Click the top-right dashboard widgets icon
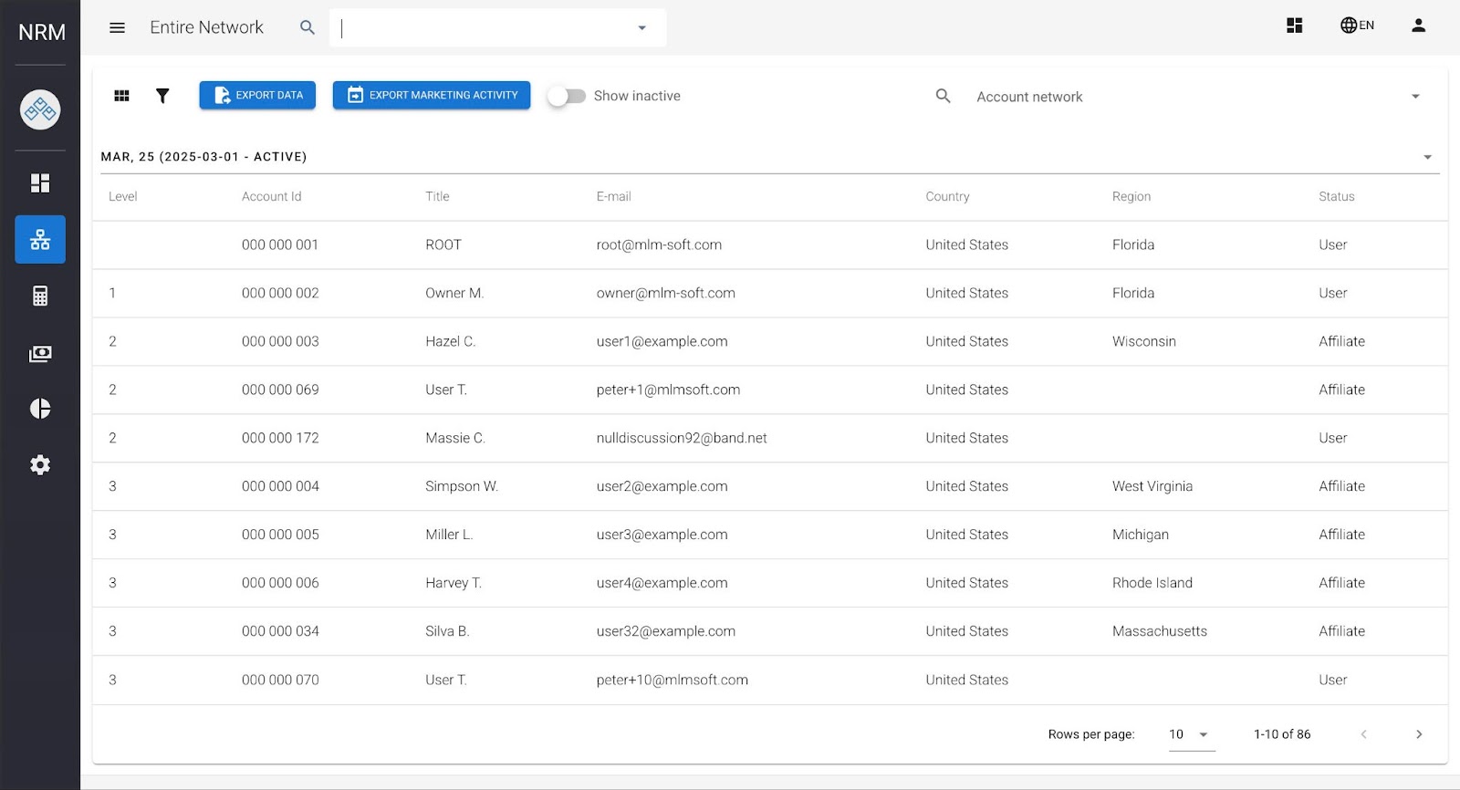Screen dimensions: 1460x790 point(1294,26)
